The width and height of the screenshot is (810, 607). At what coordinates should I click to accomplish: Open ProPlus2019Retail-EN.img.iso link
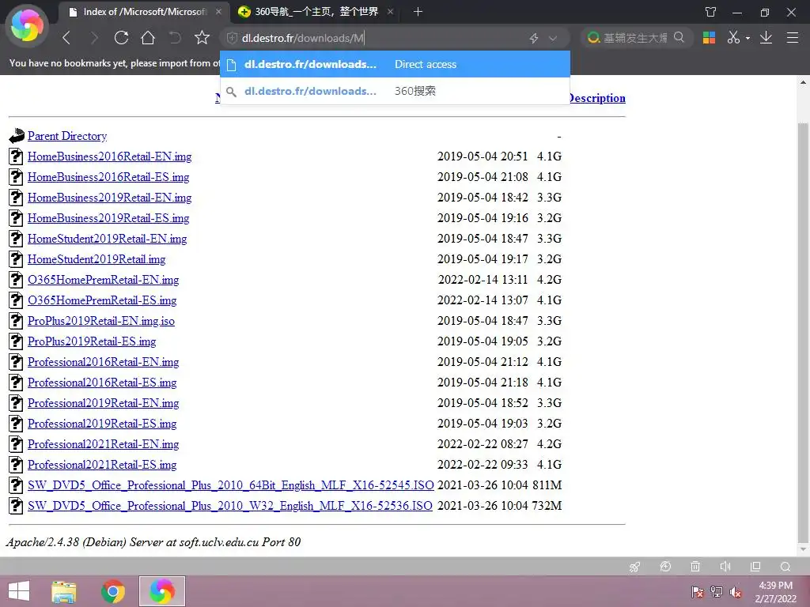coord(101,321)
